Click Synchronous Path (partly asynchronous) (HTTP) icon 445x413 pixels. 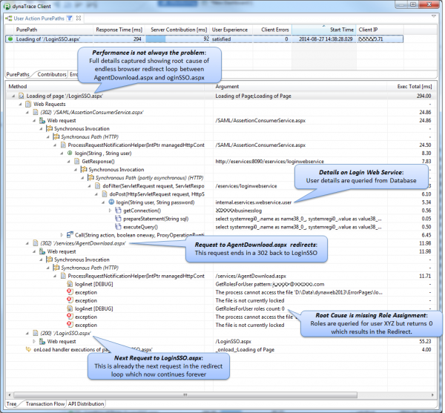pyautogui.click(x=90, y=178)
